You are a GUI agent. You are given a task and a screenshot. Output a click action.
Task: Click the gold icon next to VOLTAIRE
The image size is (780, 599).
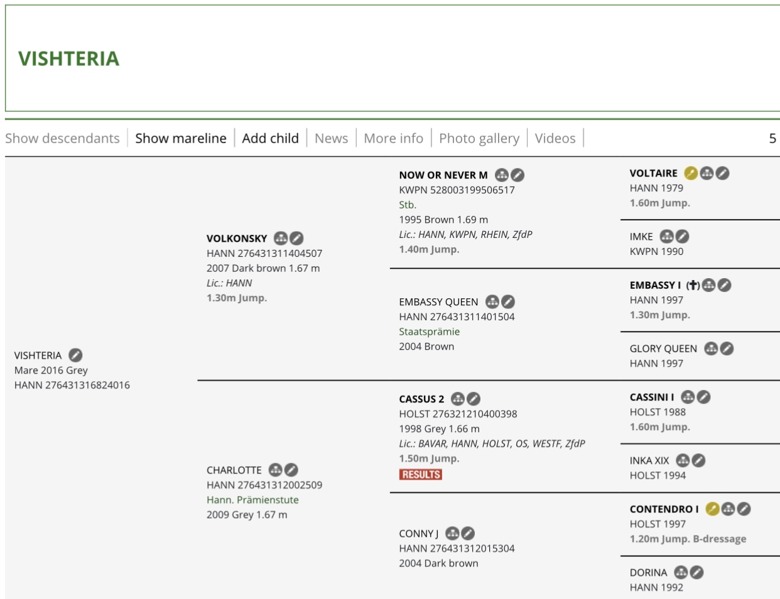(x=691, y=173)
